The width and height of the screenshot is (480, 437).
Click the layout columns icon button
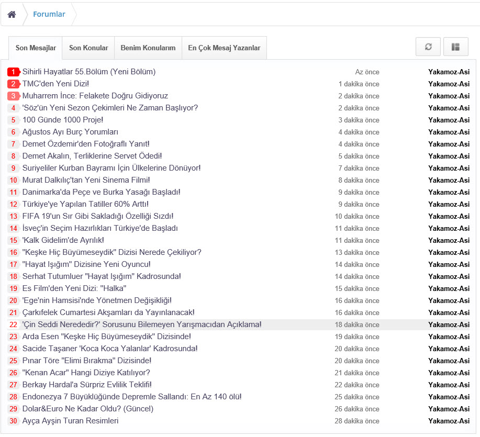455,47
